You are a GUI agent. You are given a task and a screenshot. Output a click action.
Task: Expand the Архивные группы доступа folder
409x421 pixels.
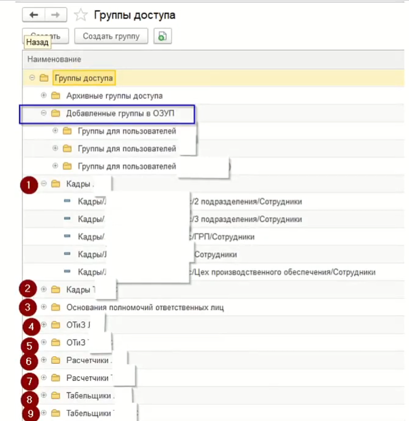tap(44, 95)
